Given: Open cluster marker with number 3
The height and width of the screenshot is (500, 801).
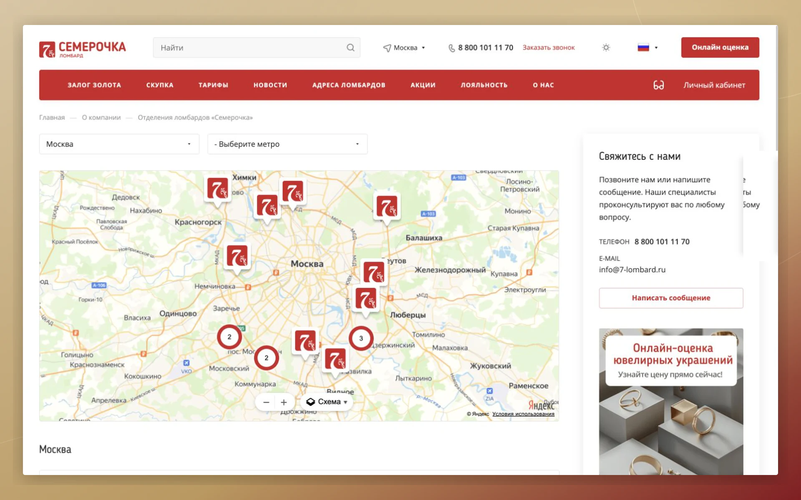Looking at the screenshot, I should coord(361,338).
